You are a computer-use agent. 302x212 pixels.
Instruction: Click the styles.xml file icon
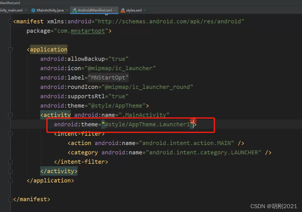coord(123,11)
